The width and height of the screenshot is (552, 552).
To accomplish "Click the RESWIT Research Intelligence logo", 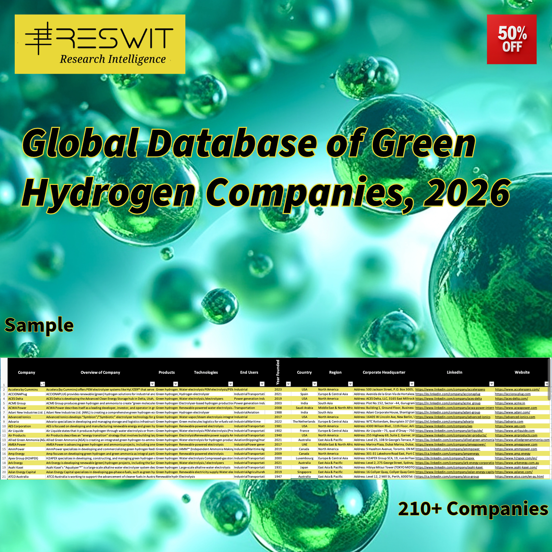I will click(100, 44).
